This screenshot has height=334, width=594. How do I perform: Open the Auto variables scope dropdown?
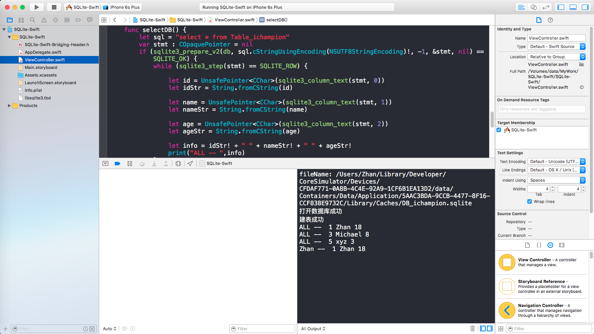click(109, 329)
